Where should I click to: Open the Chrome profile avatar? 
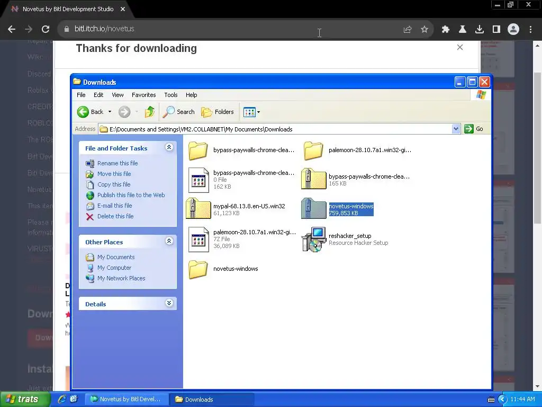[x=513, y=29]
